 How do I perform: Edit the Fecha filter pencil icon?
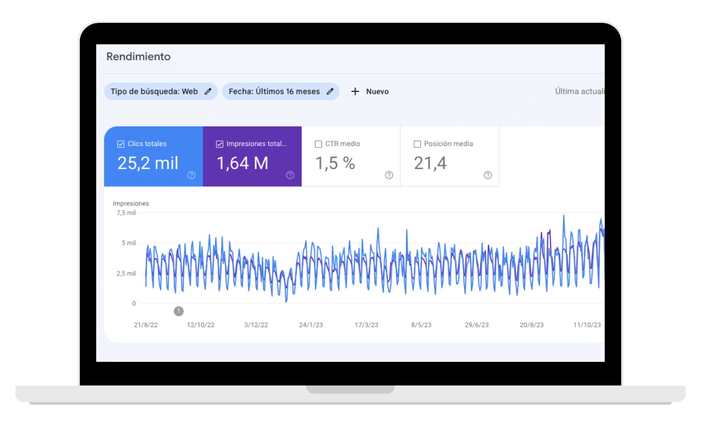coord(330,91)
